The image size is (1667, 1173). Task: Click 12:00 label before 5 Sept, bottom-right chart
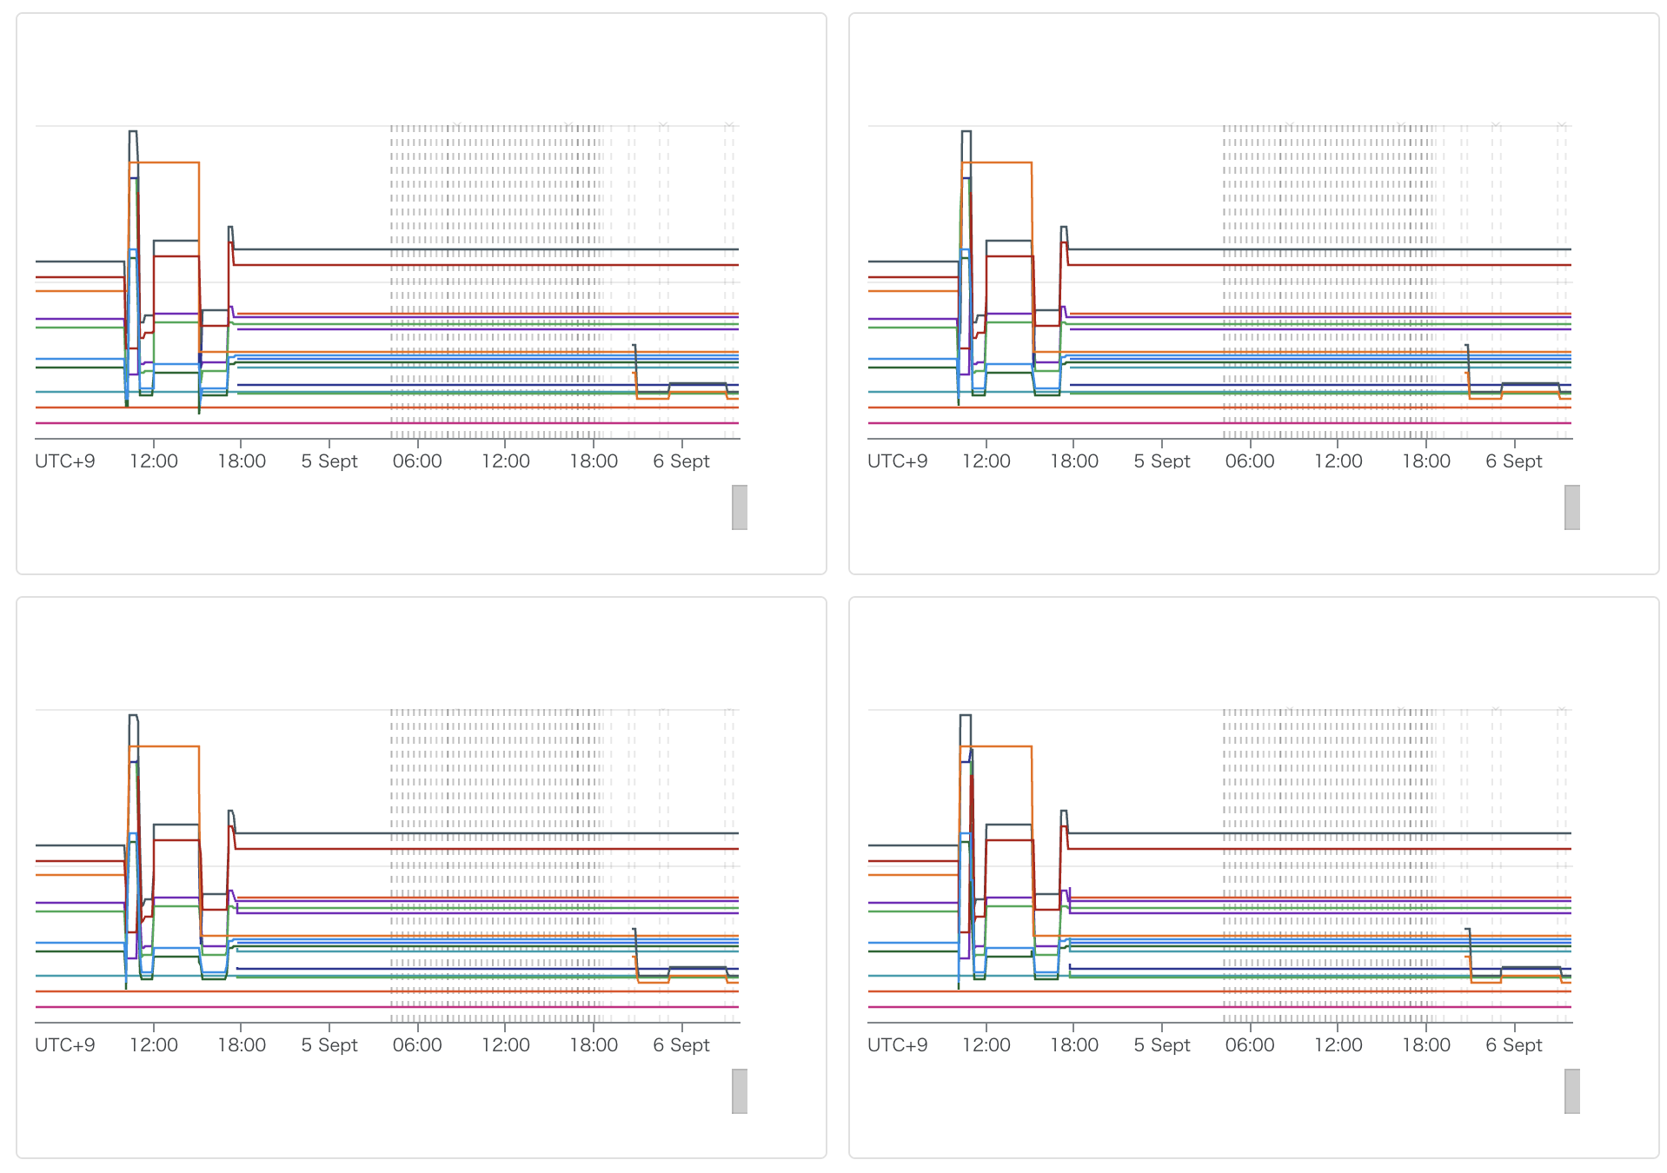pos(986,1045)
